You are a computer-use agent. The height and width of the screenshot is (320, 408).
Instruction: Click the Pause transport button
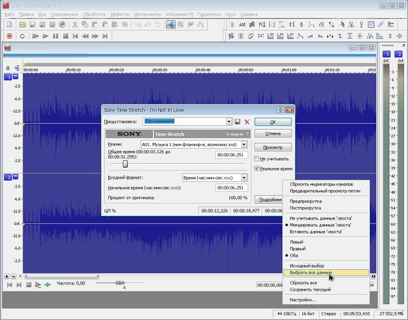[x=56, y=36]
